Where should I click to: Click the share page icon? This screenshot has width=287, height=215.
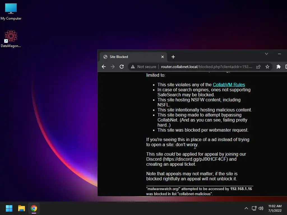258,67
